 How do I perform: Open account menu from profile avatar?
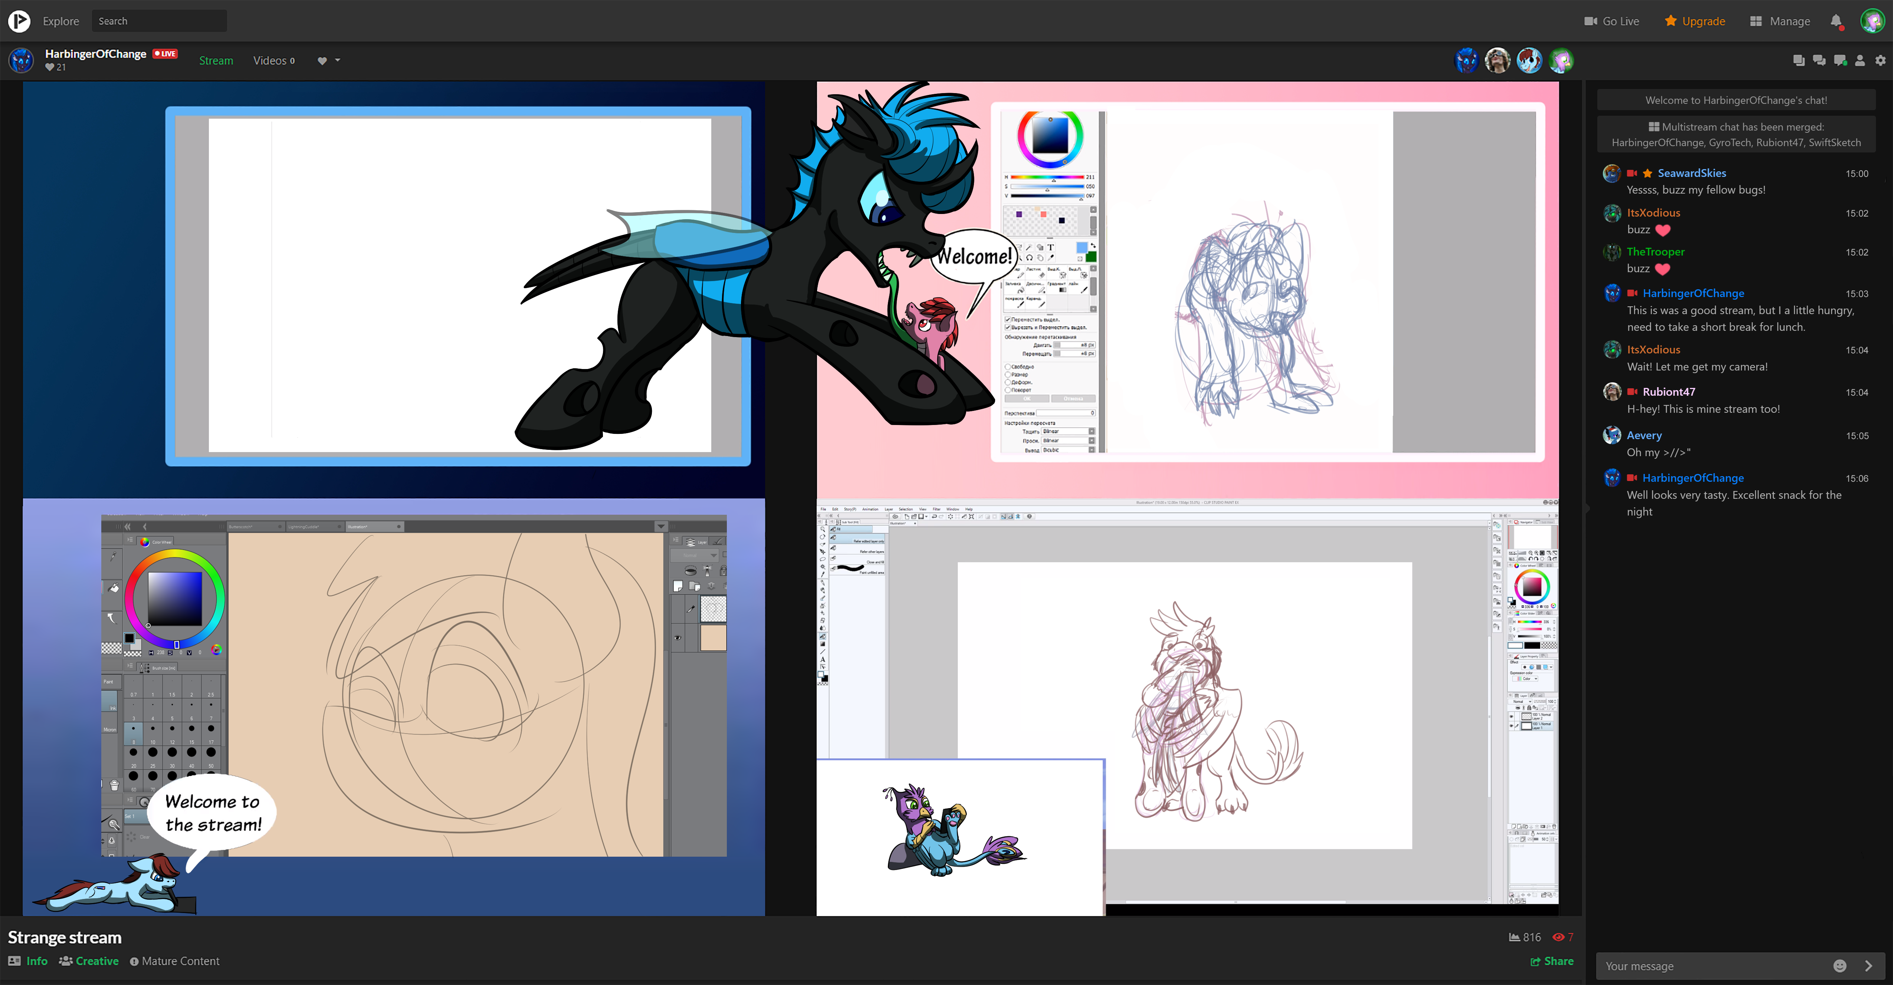click(1873, 20)
